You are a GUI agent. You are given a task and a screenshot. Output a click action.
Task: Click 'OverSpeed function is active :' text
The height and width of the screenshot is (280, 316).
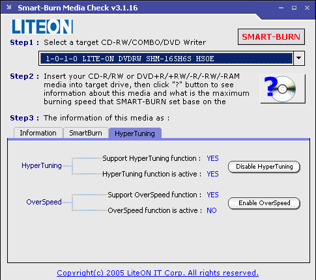coord(155,210)
